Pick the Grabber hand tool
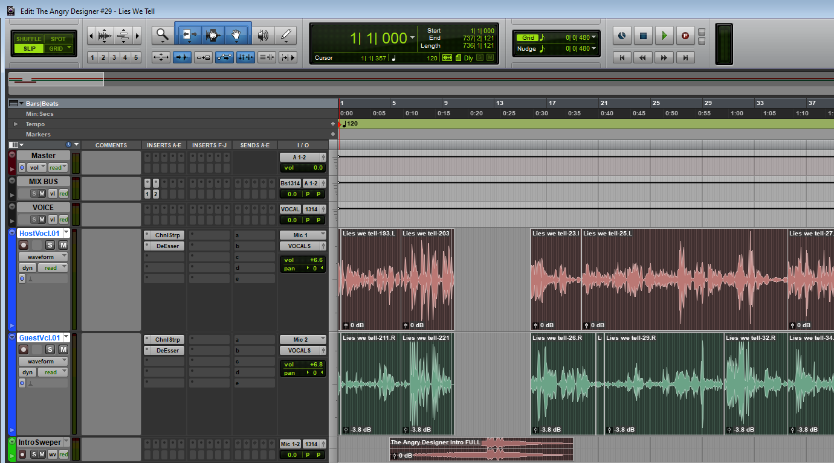The image size is (834, 463). [236, 35]
